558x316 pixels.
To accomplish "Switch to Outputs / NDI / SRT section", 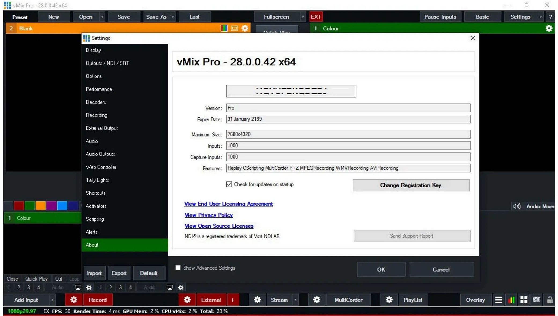I will coord(124,63).
